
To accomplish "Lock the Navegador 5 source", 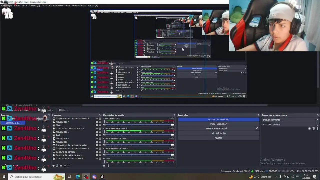I will click(100, 132).
